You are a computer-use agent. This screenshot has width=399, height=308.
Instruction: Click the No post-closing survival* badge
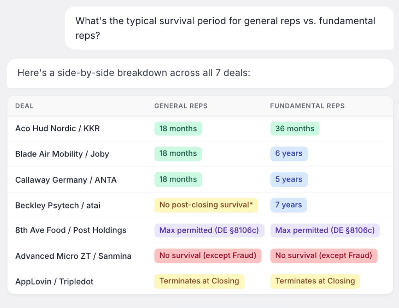(x=206, y=205)
